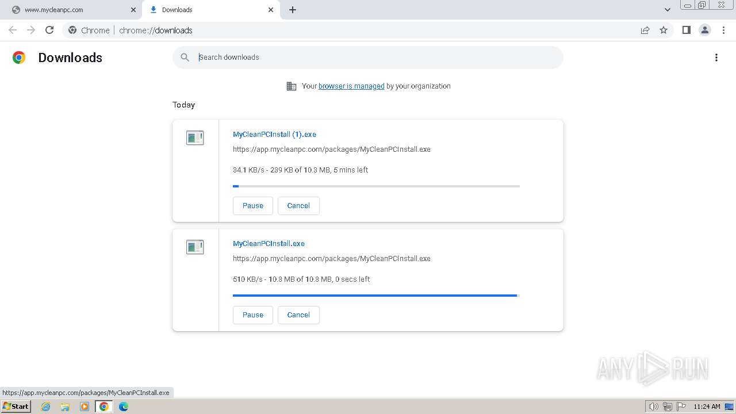This screenshot has width=736, height=414.
Task: Click the file icon for MyCleanPCInstall.exe
Action: [195, 247]
